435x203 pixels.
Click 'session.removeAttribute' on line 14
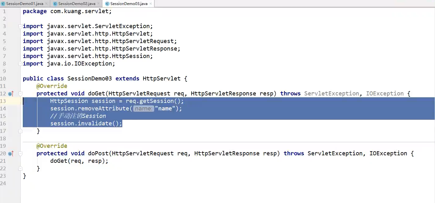(90, 109)
